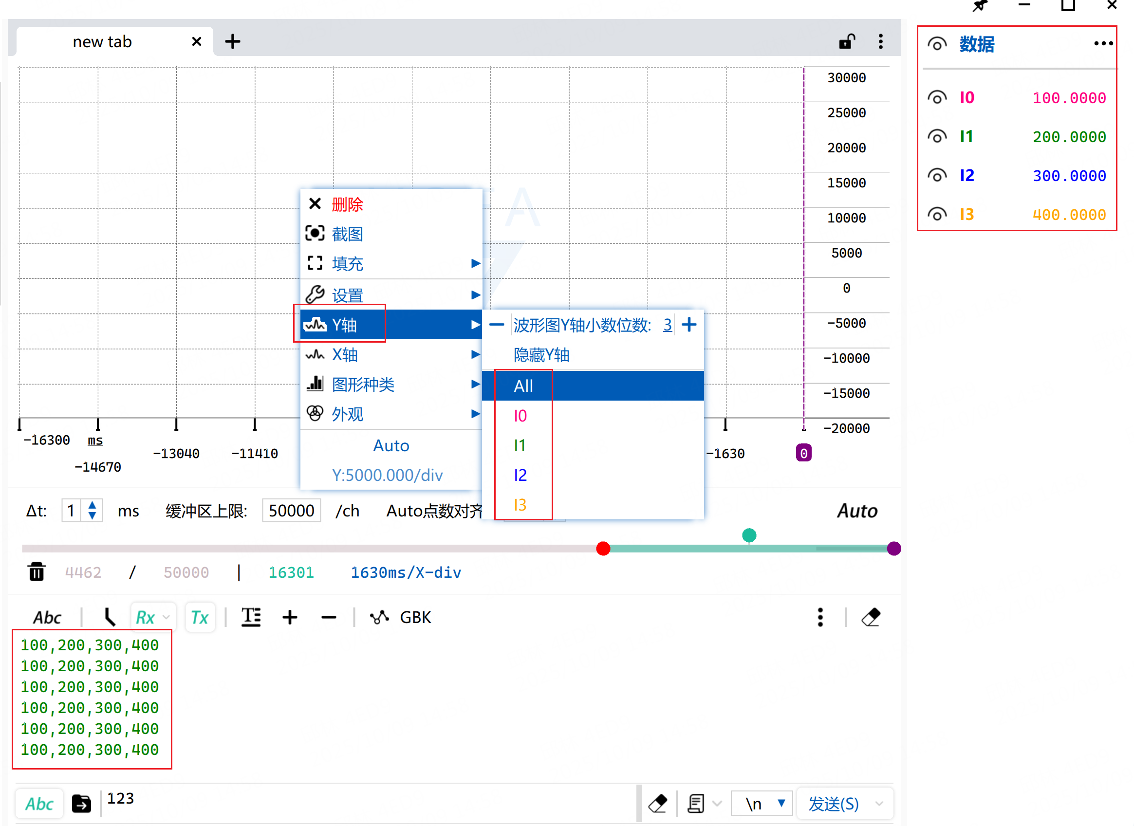This screenshot has width=1134, height=826.
Task: Toggle the Tx display button
Action: coord(200,617)
